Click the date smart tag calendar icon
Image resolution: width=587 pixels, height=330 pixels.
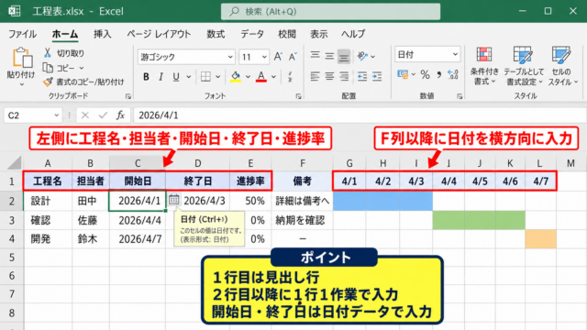[x=173, y=200]
